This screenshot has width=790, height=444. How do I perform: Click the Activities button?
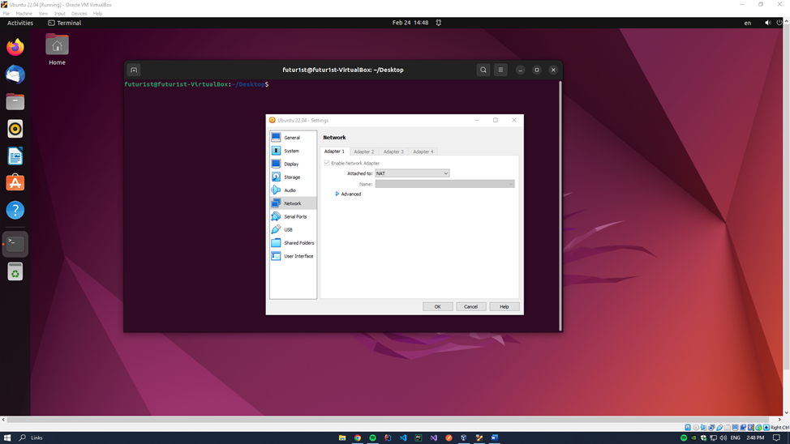click(x=20, y=23)
